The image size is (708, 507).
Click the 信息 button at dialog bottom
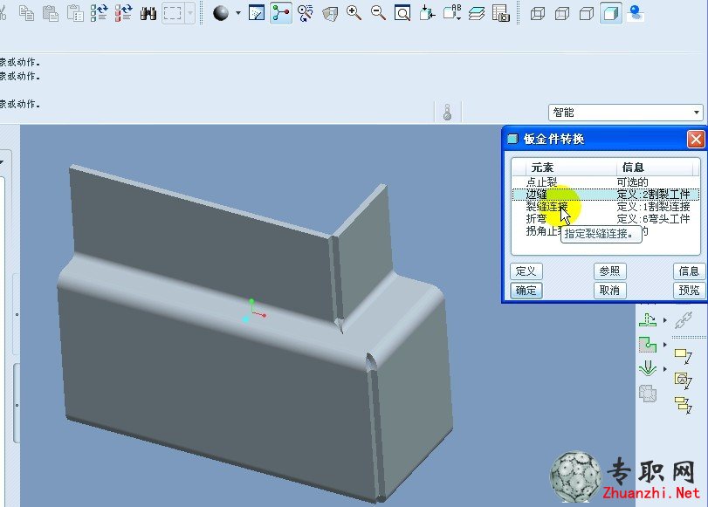coord(689,271)
